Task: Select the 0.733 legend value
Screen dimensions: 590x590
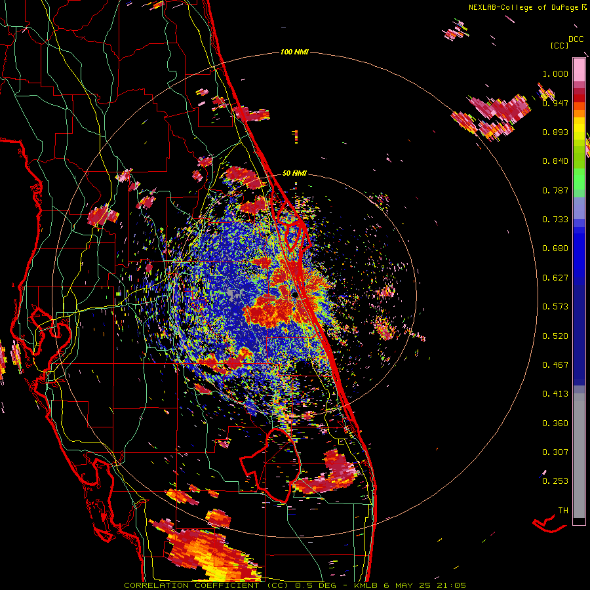Action: point(555,220)
